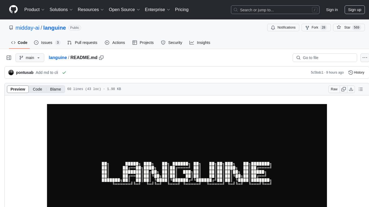Select the Code view toggle

[x=37, y=89]
